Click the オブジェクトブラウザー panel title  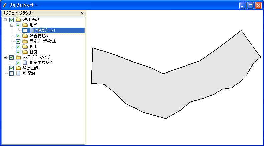(19, 13)
